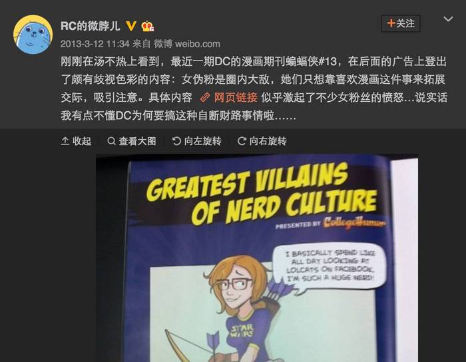Open the blue seal profile avatar

coord(33,35)
